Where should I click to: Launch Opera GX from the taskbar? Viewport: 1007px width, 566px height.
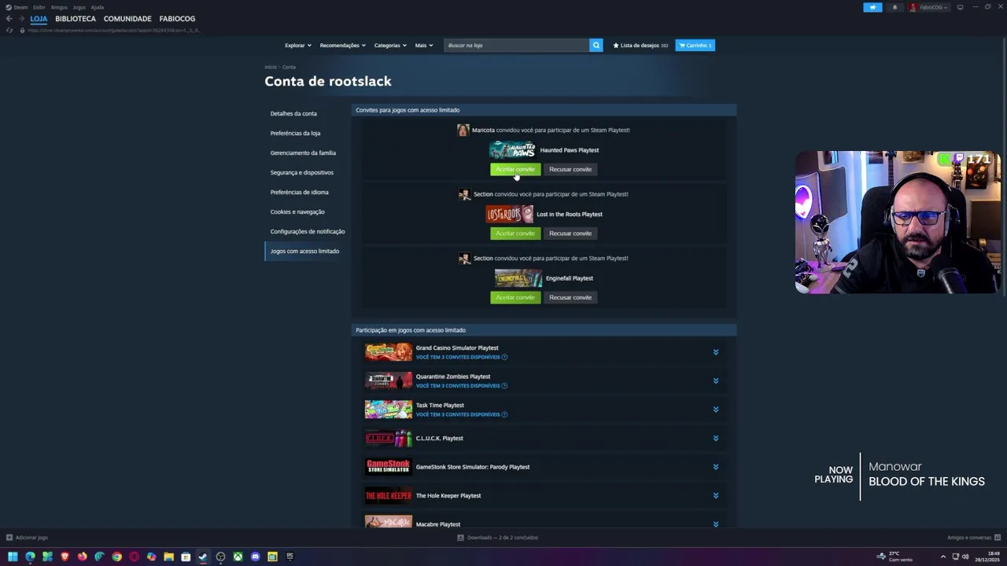[134, 557]
